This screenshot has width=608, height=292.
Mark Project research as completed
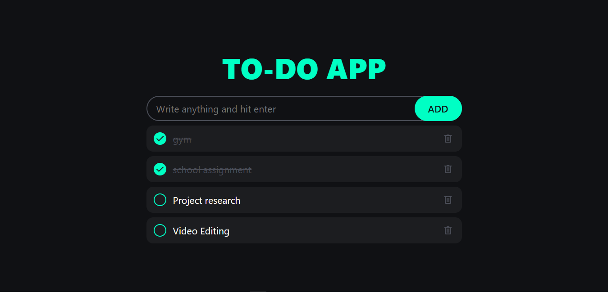click(160, 200)
